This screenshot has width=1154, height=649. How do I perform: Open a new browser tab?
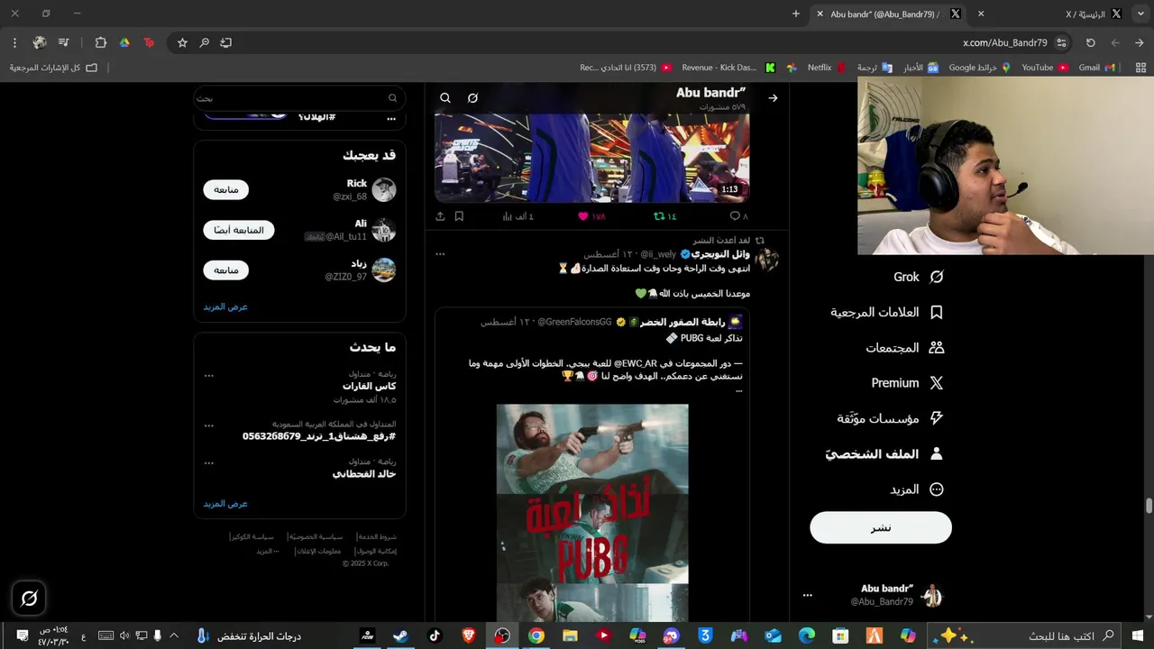[x=796, y=14]
